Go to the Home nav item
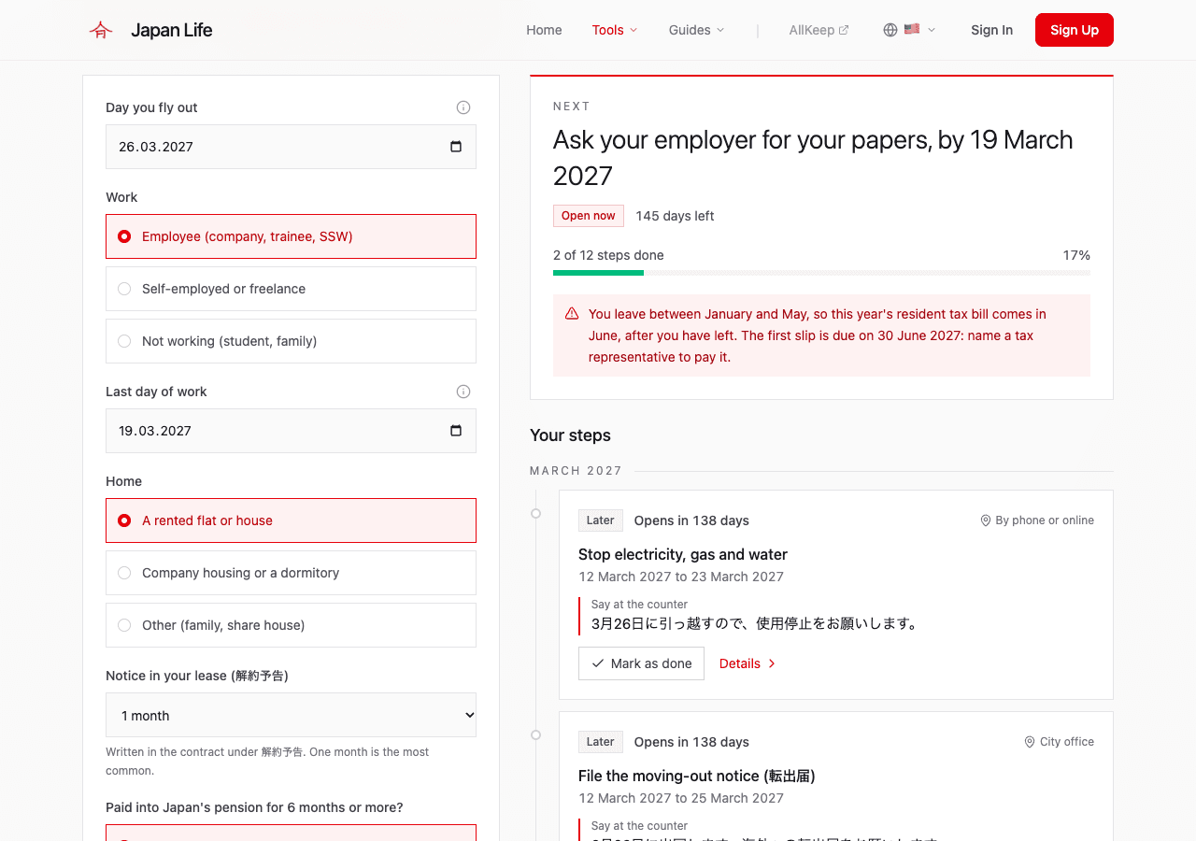Screen dimensions: 1196x841 click(544, 30)
